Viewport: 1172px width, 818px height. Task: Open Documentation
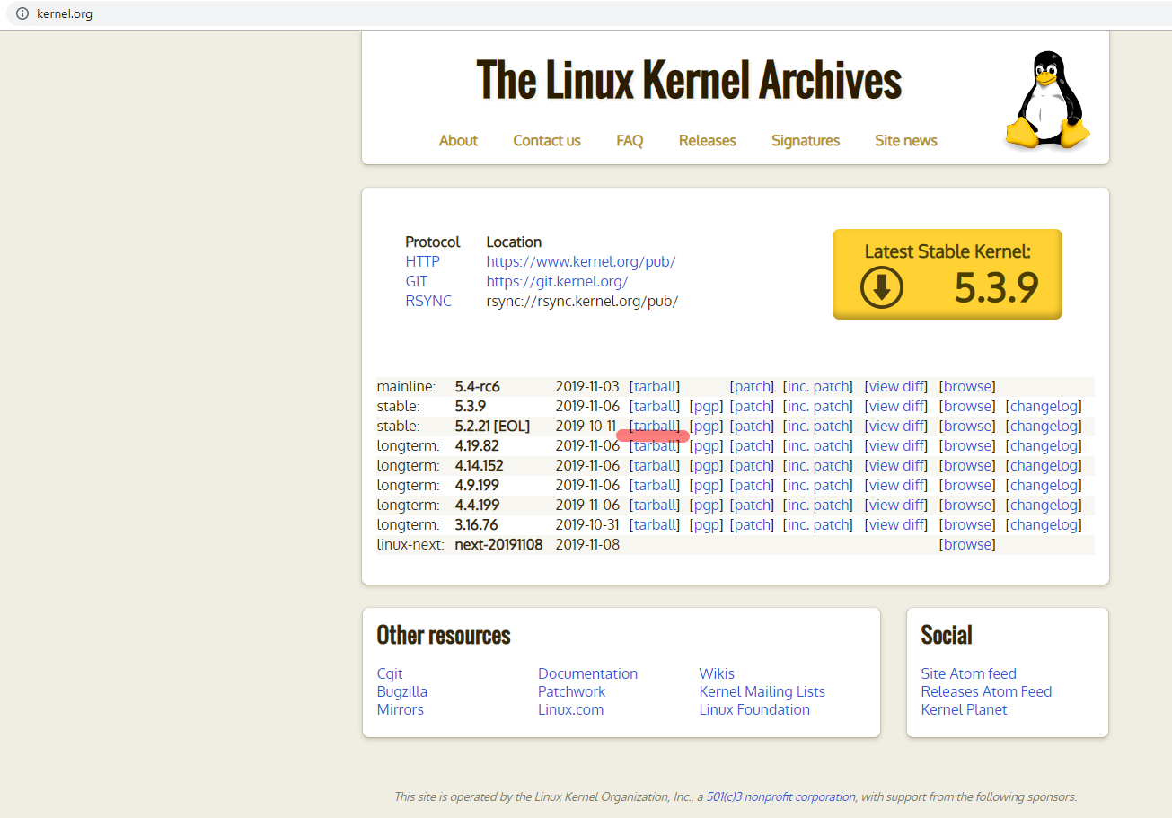pyautogui.click(x=587, y=673)
